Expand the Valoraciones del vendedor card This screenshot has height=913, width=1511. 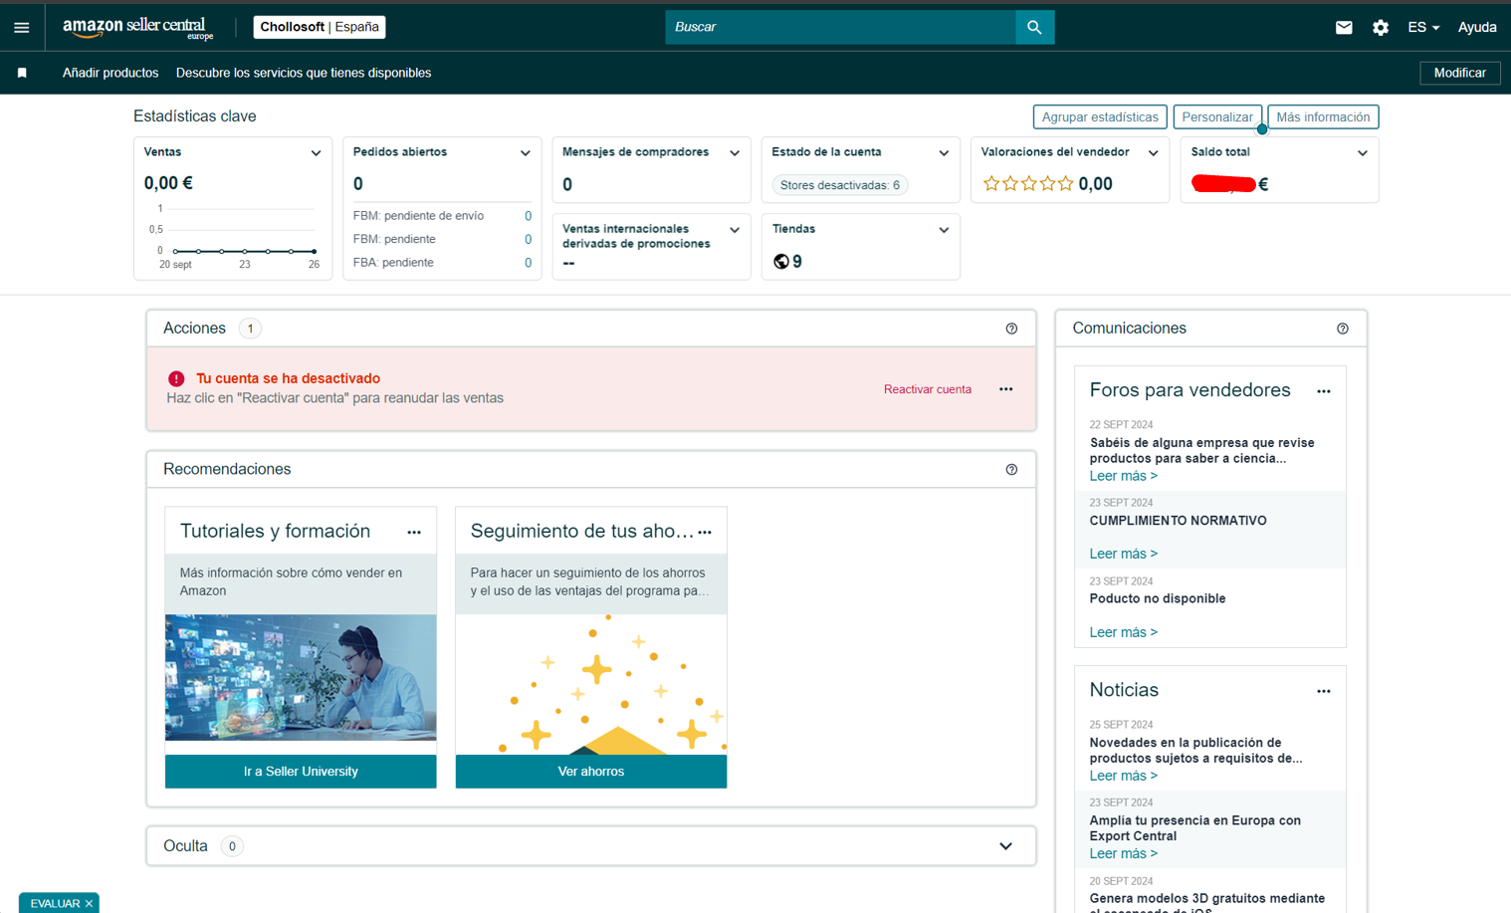pos(1153,153)
